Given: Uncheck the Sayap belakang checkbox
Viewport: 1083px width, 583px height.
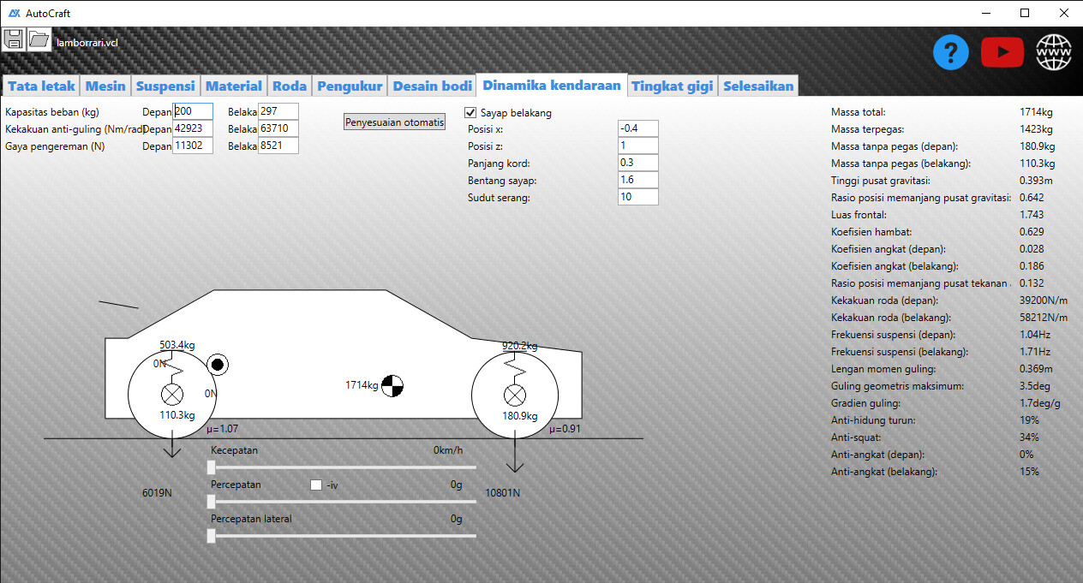Looking at the screenshot, I should pyautogui.click(x=470, y=112).
